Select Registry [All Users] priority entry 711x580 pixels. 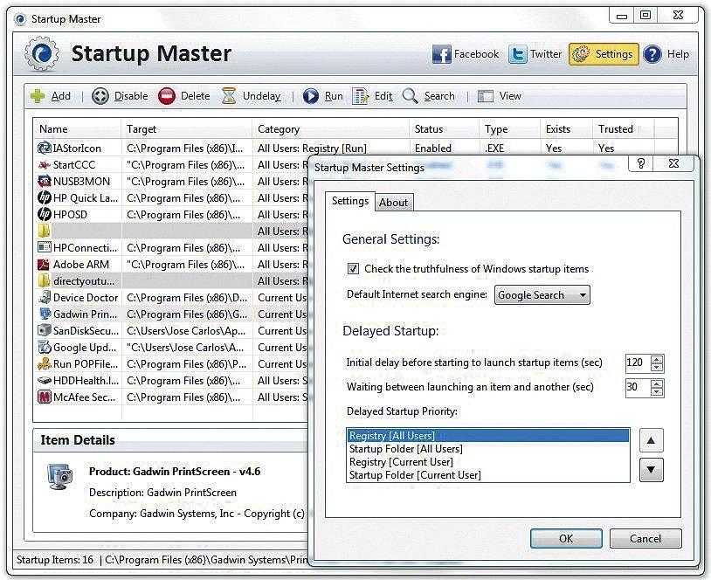488,435
